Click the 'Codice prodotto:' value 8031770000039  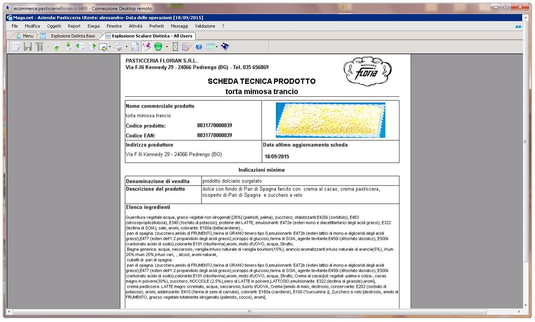pyautogui.click(x=214, y=126)
